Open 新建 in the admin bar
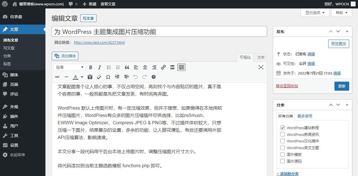Image resolution: width=358 pixels, height=176 pixels. coord(89,4)
